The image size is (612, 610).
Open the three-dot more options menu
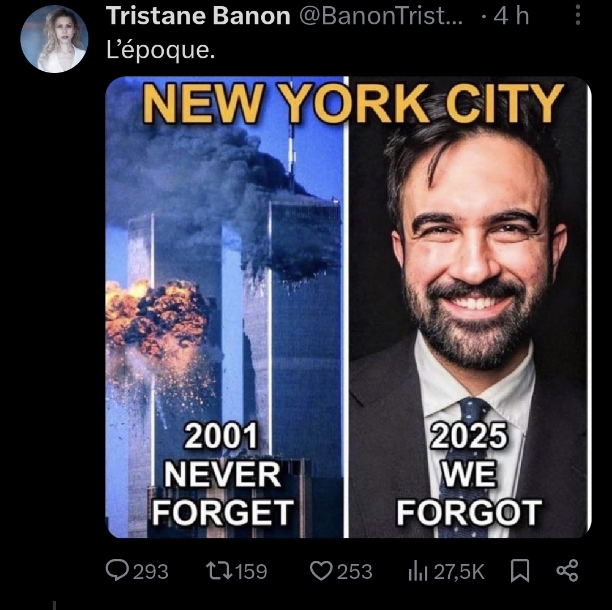pyautogui.click(x=577, y=15)
